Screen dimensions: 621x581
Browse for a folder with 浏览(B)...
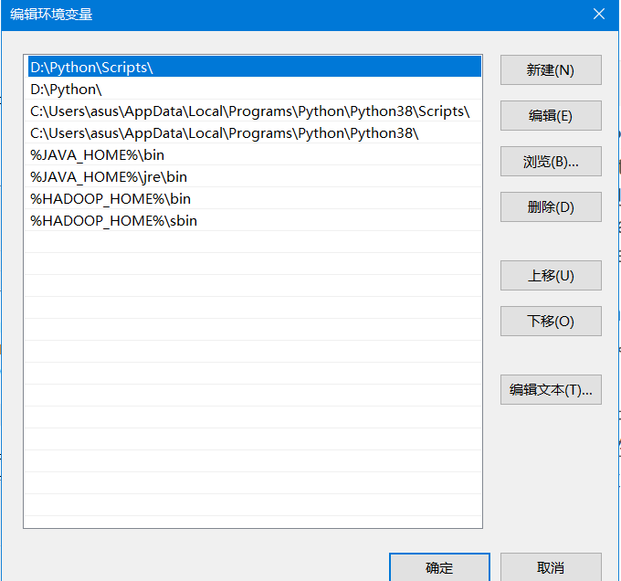point(551,162)
